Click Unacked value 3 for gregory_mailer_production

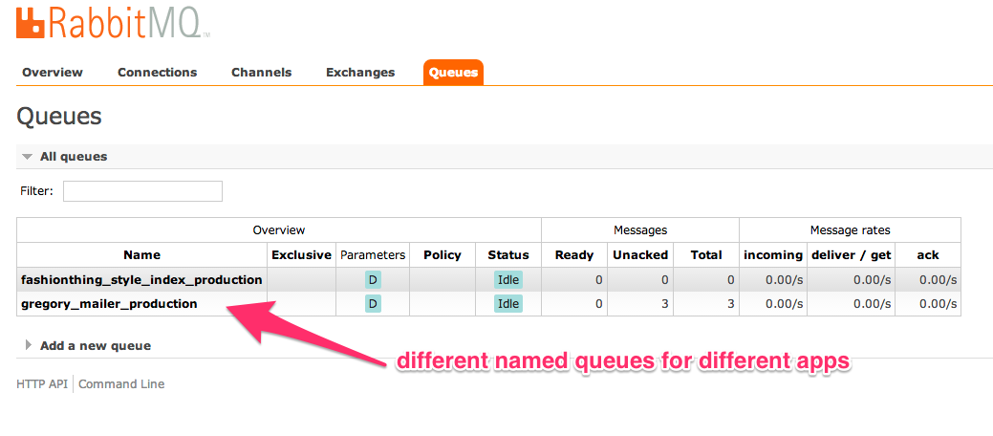click(665, 303)
